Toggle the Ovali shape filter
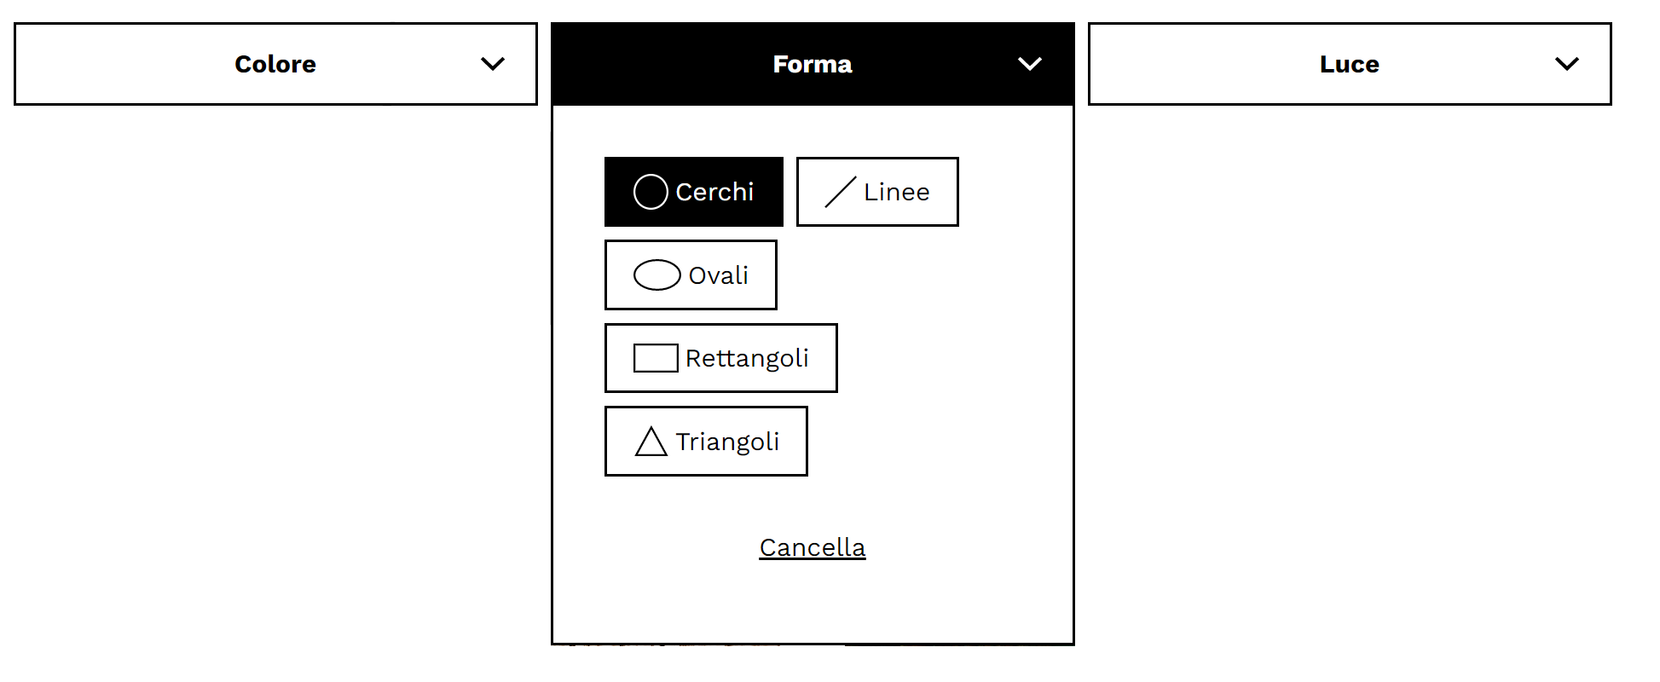Viewport: 1660px width, 682px height. point(691,275)
